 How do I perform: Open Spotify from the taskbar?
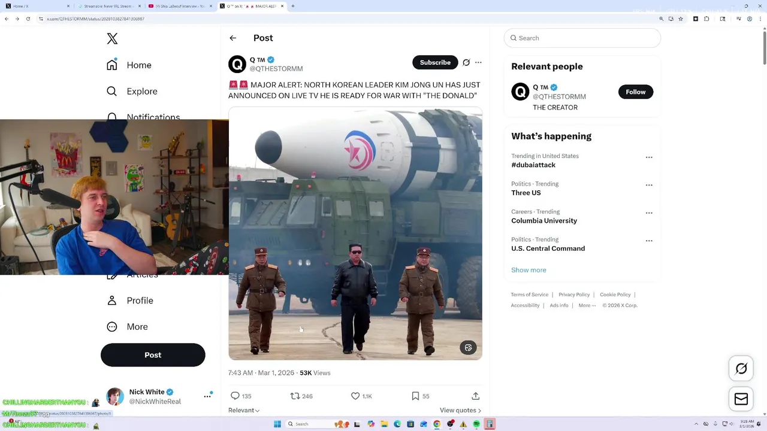coord(476,424)
